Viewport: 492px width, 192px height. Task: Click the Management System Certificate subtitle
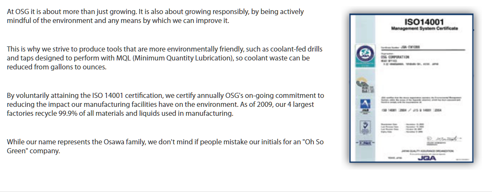424,29
